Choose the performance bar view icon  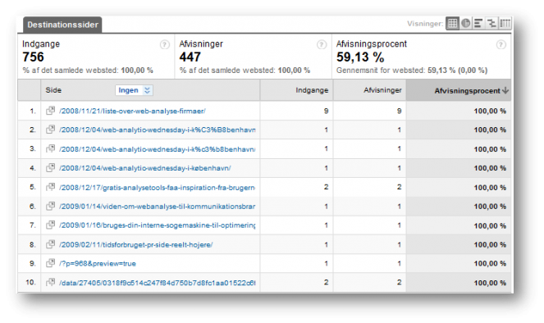click(x=478, y=23)
